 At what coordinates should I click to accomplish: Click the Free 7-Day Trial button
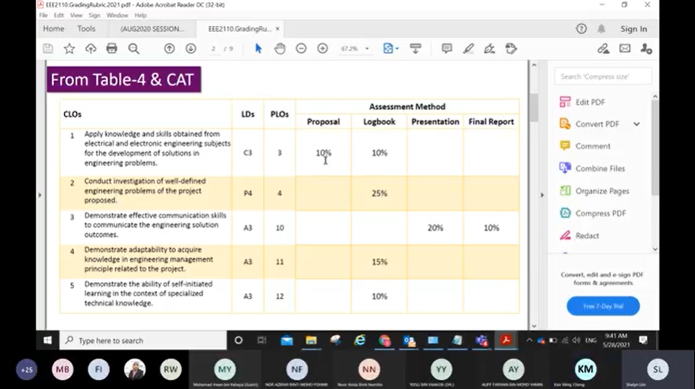pyautogui.click(x=603, y=306)
